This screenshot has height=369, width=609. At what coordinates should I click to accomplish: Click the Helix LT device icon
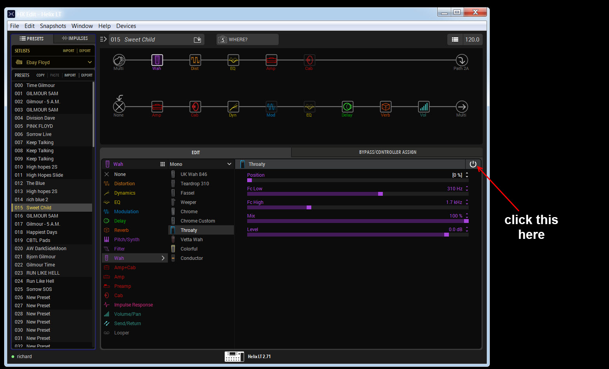(x=234, y=356)
